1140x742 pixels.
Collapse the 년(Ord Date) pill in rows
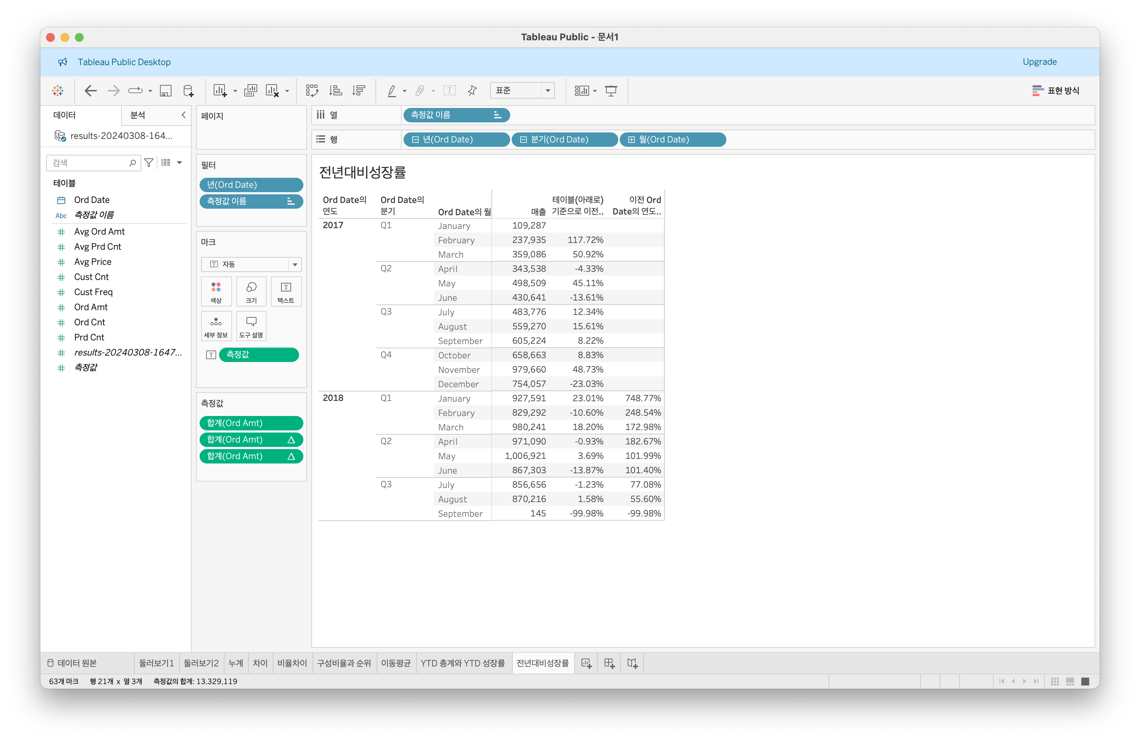tap(415, 140)
